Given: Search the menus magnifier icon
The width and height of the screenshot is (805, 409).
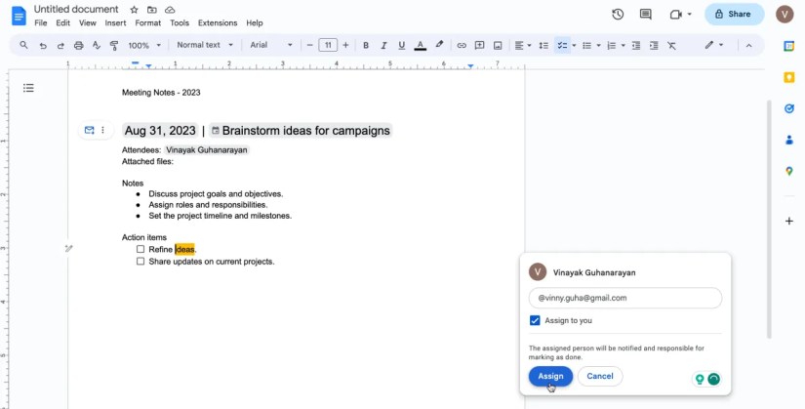Looking at the screenshot, I should click(x=23, y=45).
